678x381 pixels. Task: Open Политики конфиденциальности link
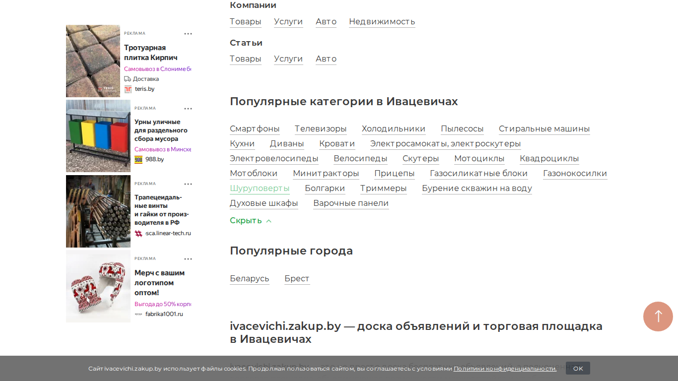tap(505, 369)
